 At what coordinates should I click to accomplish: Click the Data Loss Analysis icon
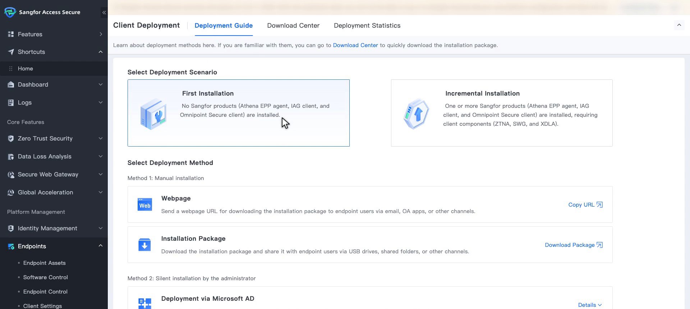pyautogui.click(x=11, y=156)
